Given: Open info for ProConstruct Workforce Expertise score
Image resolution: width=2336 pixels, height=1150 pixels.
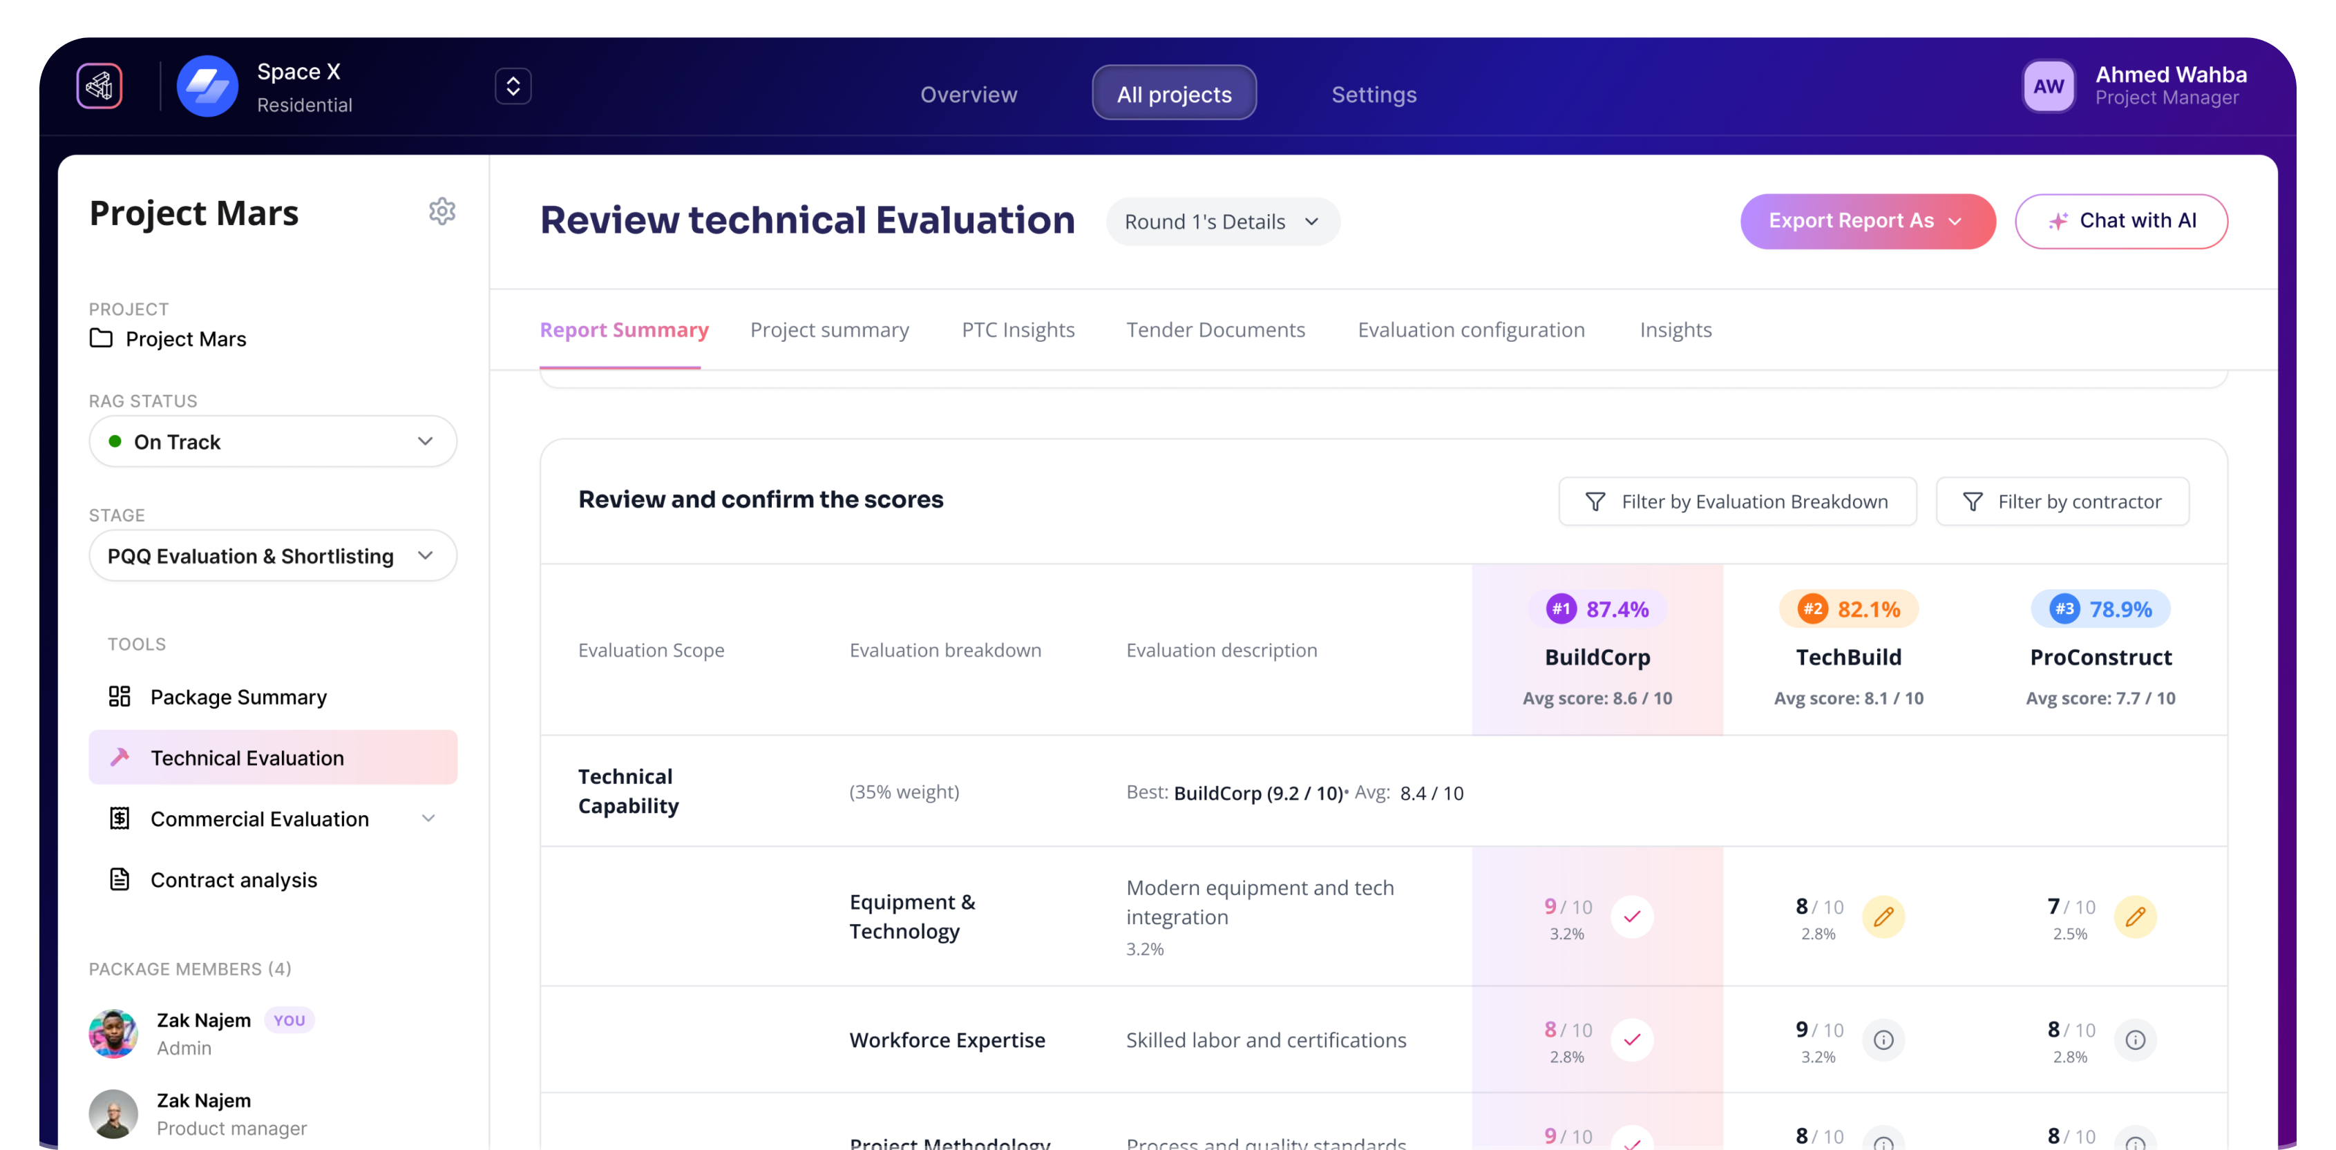Looking at the screenshot, I should coord(2136,1039).
